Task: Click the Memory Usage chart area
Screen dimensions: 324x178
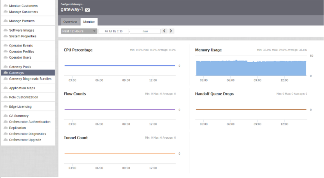Action: 251,68
